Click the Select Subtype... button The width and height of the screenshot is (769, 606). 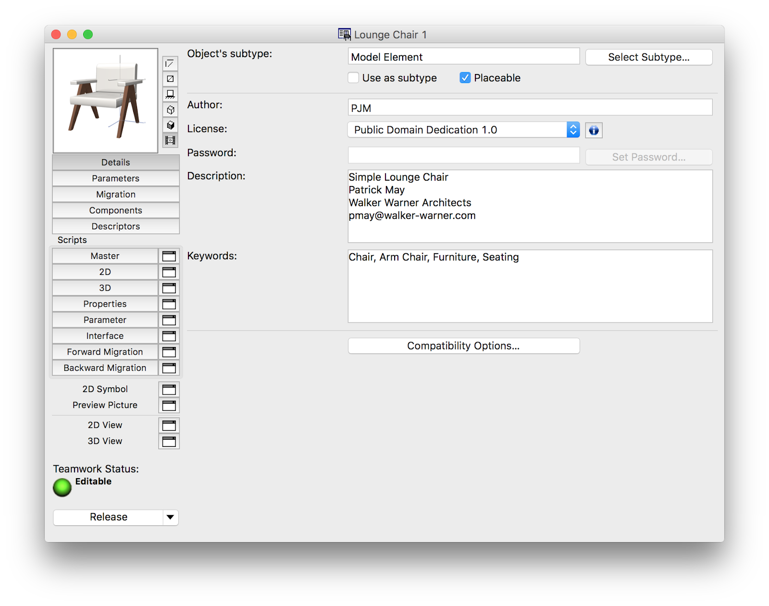(x=649, y=57)
